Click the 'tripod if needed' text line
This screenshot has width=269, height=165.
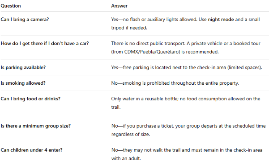point(129,28)
